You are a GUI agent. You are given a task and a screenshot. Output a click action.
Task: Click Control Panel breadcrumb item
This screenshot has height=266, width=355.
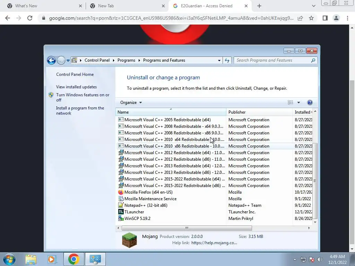coord(97,60)
